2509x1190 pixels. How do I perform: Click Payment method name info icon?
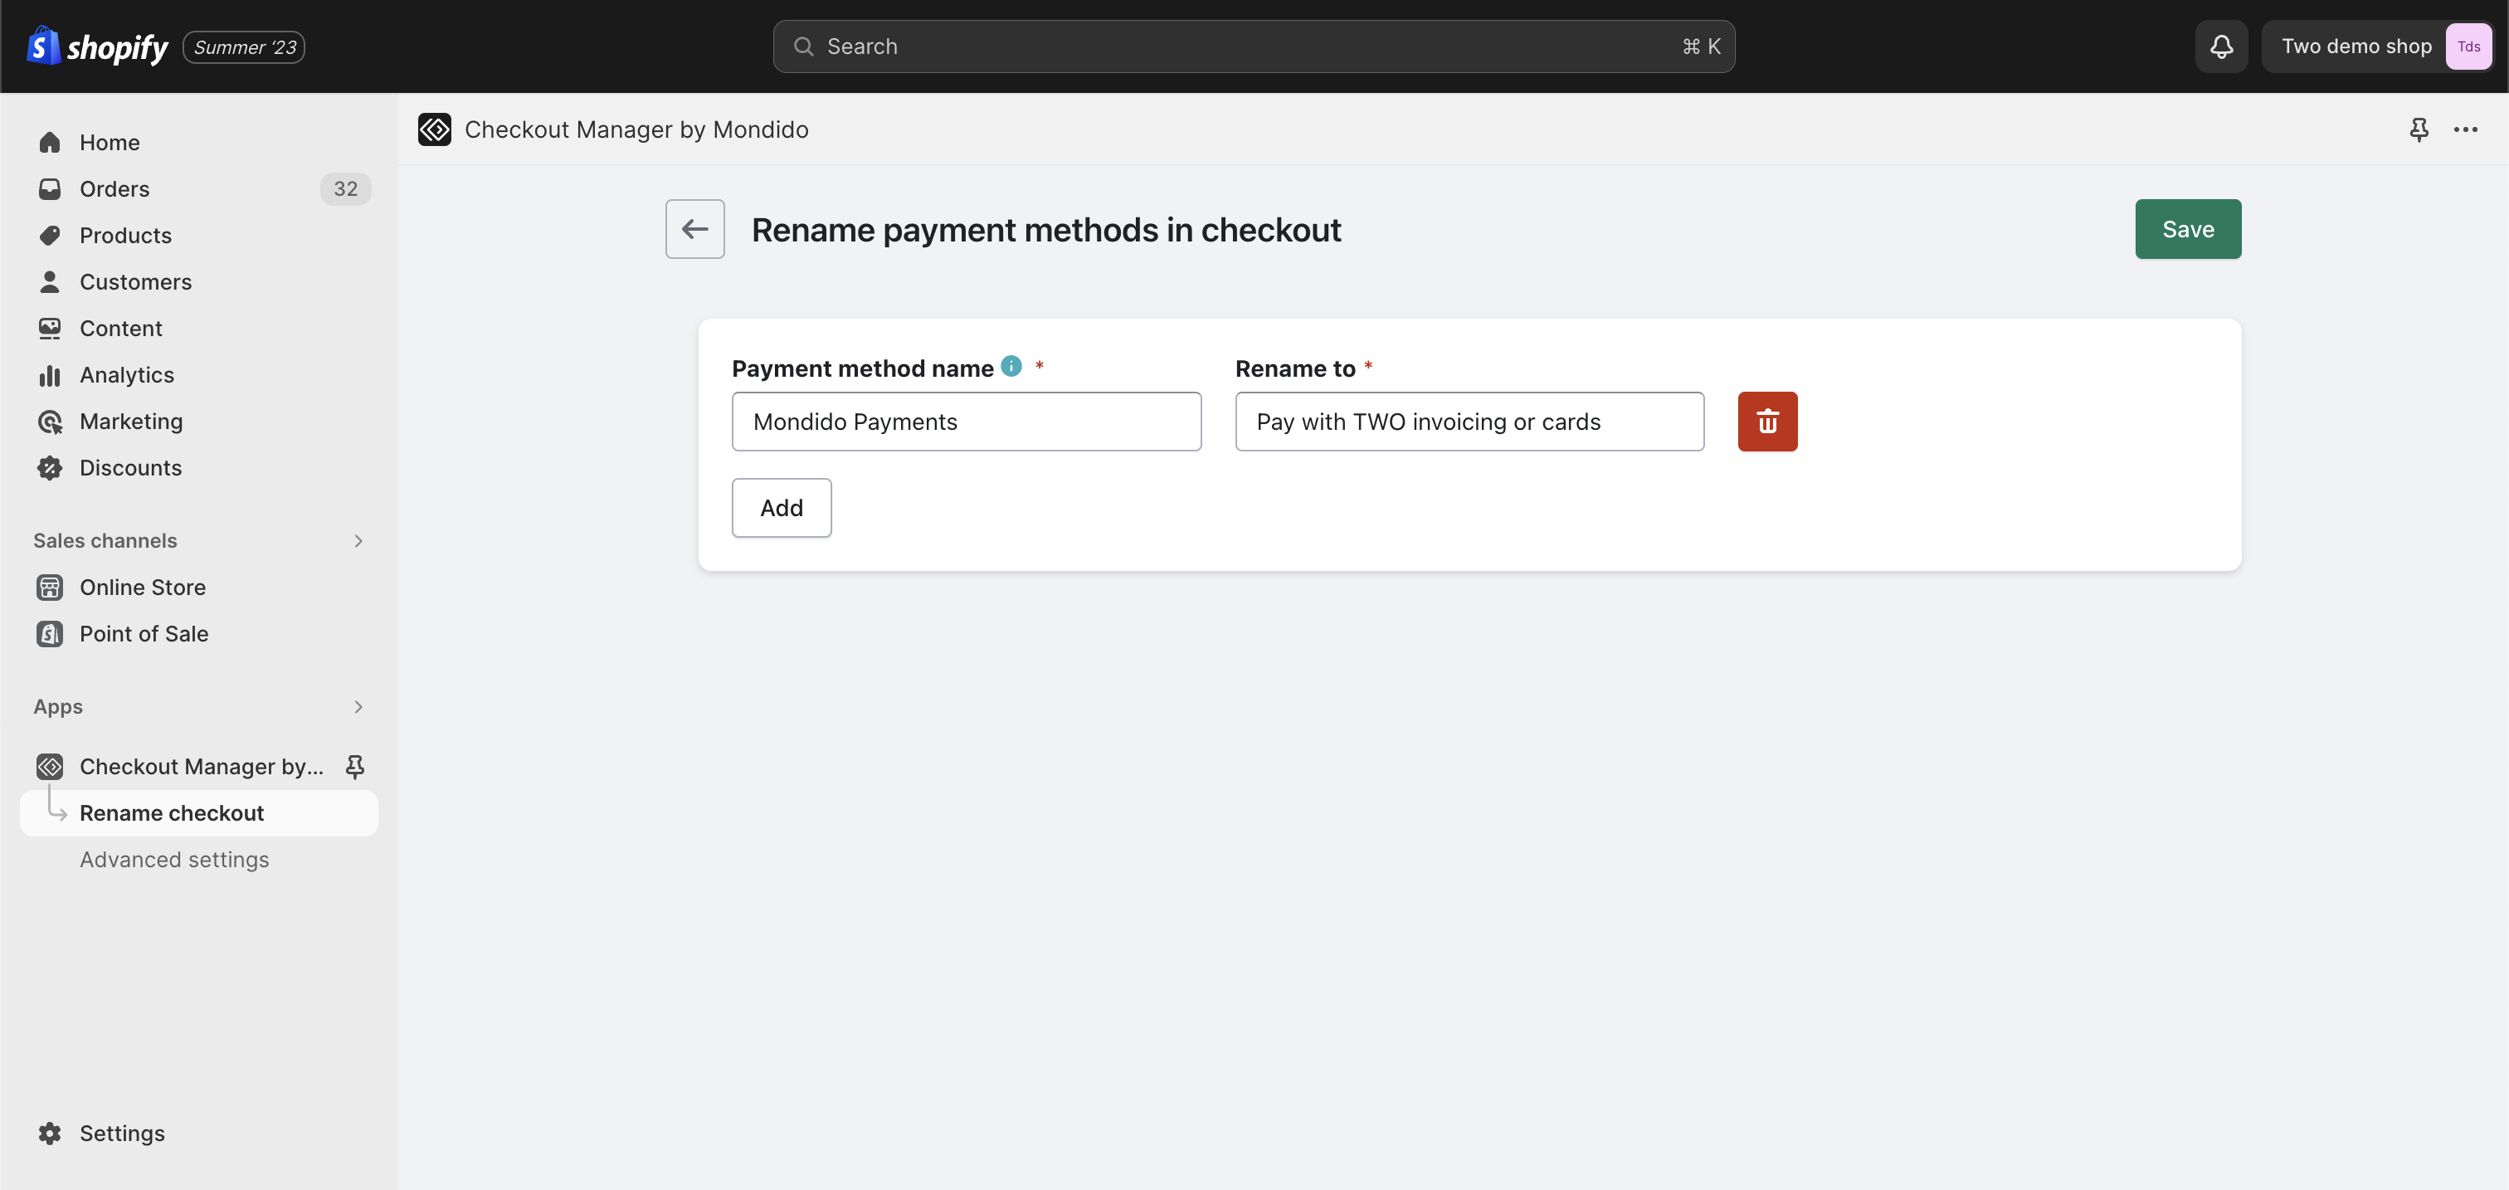(x=1012, y=367)
